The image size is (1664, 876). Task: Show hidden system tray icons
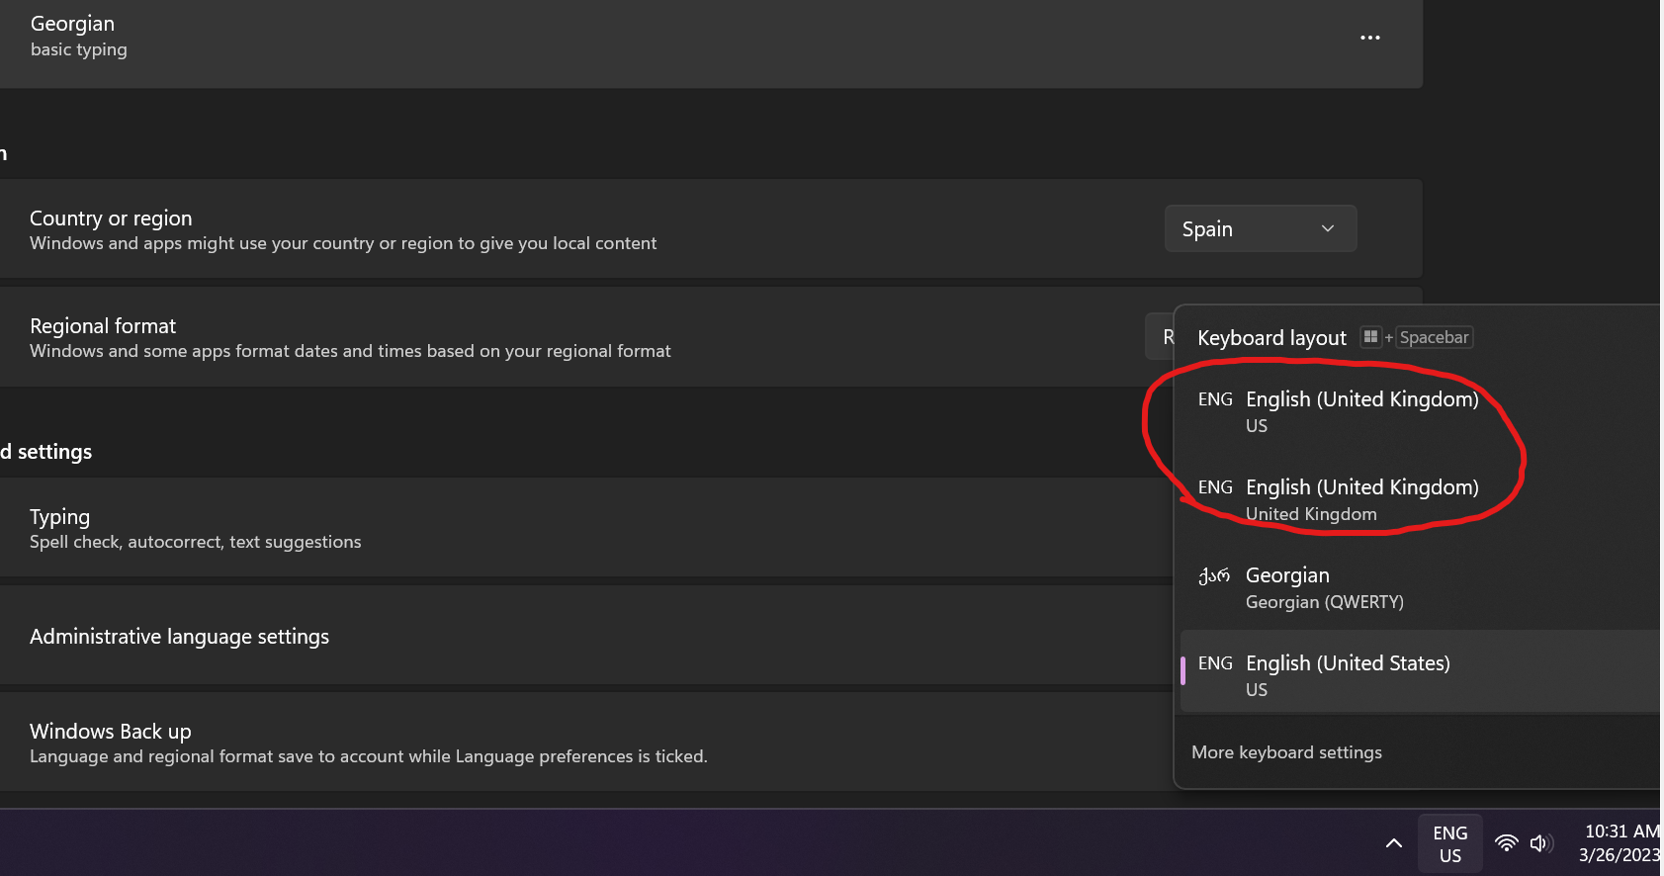pos(1393,843)
